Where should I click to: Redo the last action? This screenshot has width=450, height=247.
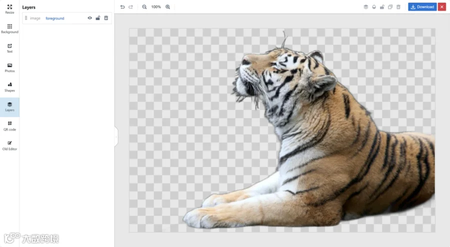tap(131, 7)
